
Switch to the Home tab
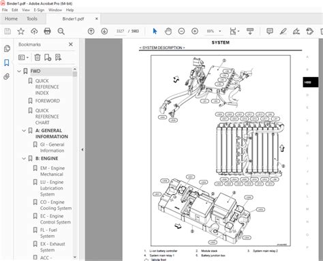(11, 18)
